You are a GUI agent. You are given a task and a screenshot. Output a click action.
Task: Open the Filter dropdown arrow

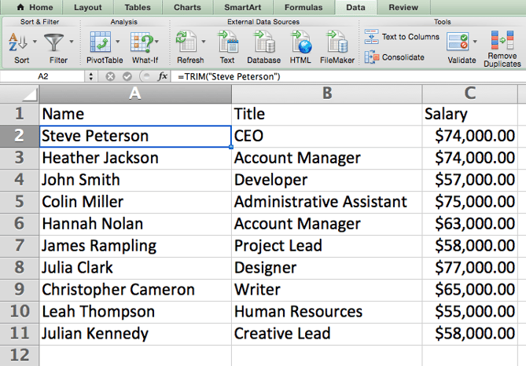tap(72, 42)
